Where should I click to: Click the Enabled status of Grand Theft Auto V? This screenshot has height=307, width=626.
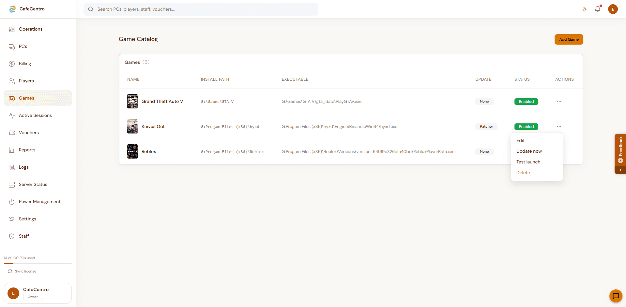(x=526, y=102)
